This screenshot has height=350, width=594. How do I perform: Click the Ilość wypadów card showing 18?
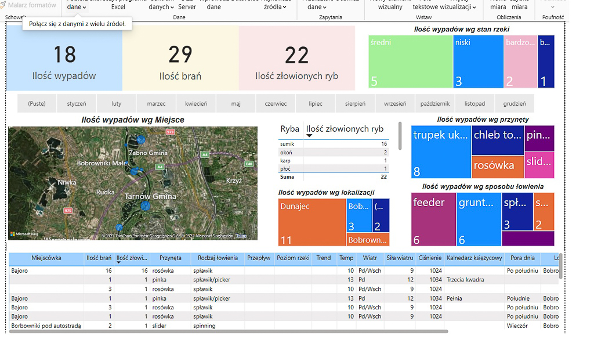tap(64, 58)
